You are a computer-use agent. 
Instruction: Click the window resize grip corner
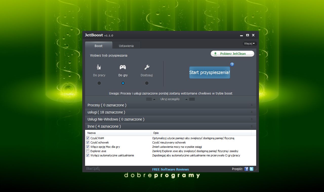click(x=257, y=170)
